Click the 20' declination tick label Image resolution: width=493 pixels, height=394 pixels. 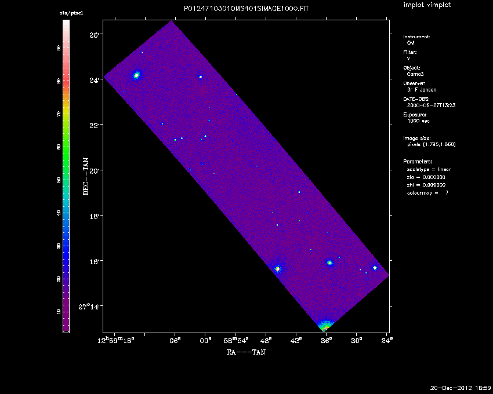point(94,170)
